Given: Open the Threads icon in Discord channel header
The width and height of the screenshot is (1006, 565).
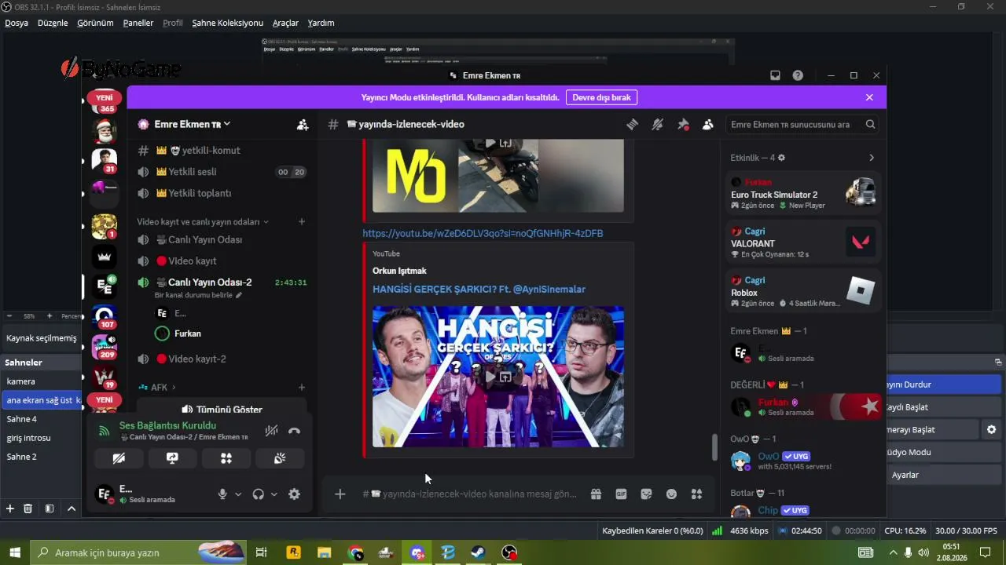Looking at the screenshot, I should coord(632,124).
